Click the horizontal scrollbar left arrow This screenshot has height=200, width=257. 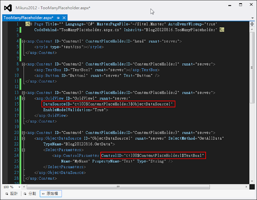[24, 187]
